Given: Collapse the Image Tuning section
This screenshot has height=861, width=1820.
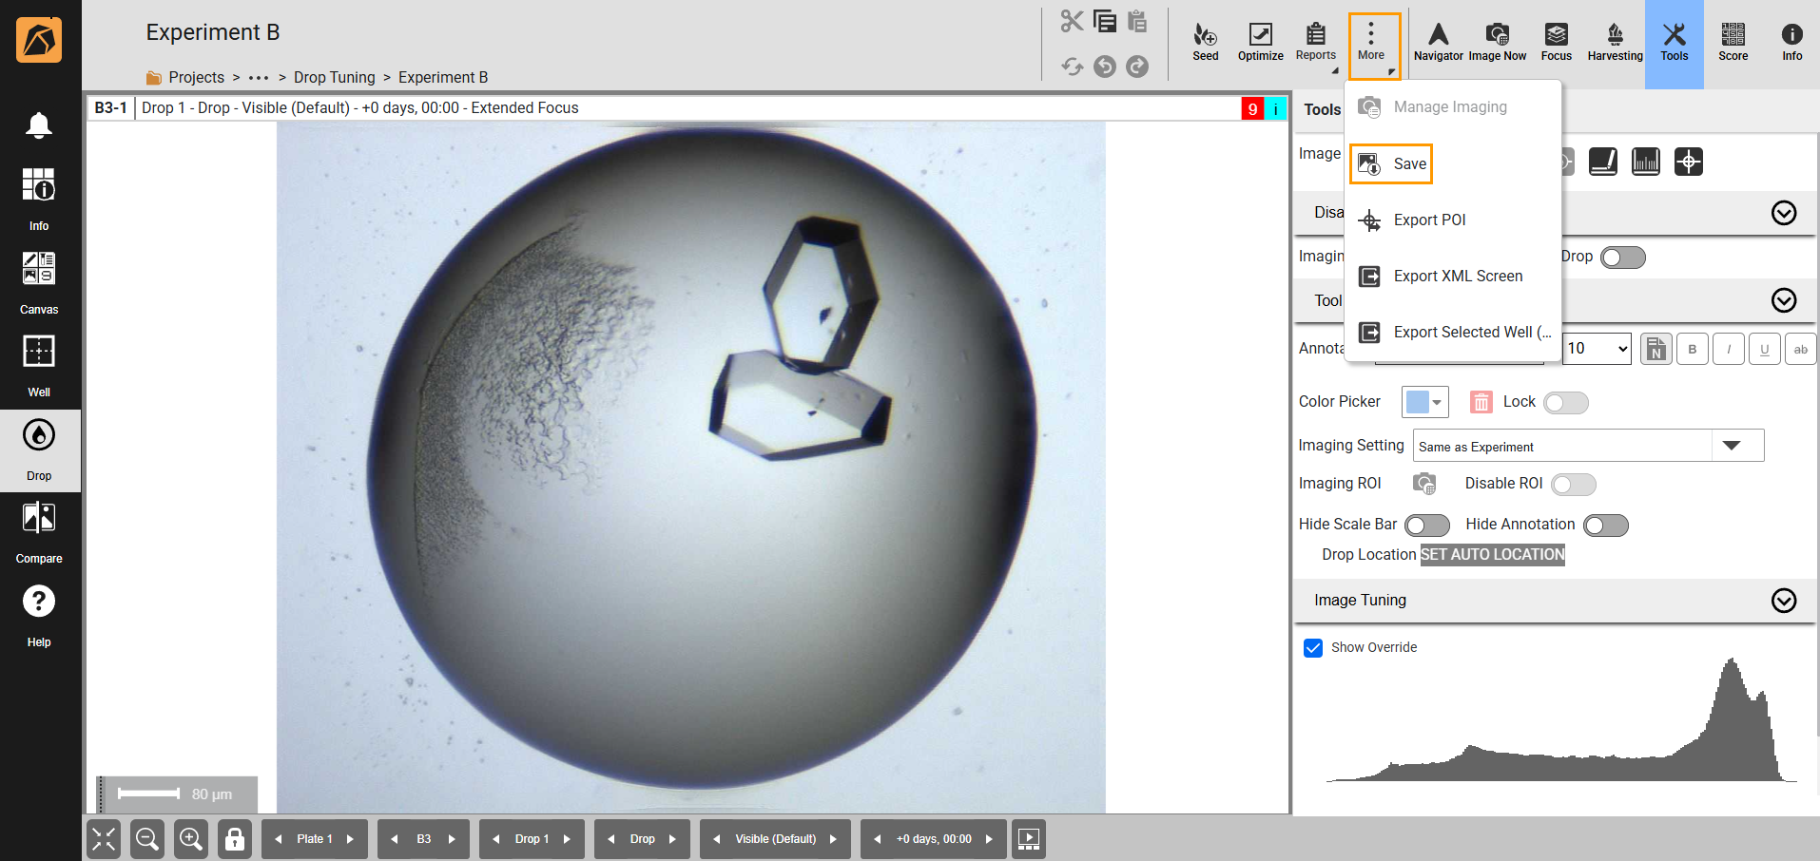Looking at the screenshot, I should [x=1783, y=601].
